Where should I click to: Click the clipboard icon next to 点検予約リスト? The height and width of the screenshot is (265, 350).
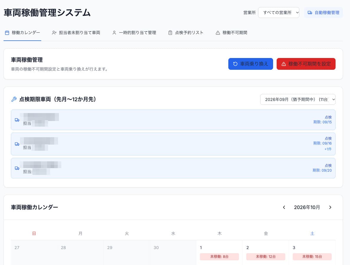coord(170,33)
